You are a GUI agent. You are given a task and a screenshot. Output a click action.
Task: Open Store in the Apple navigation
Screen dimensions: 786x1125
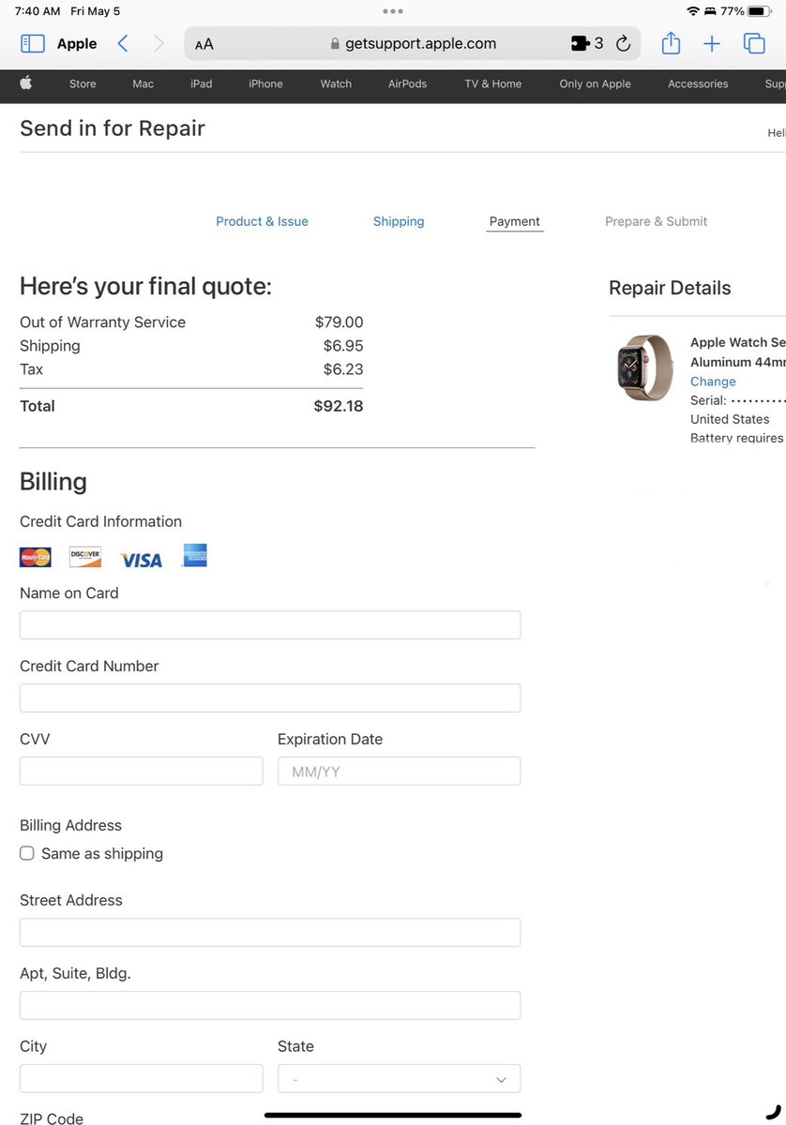click(x=83, y=83)
